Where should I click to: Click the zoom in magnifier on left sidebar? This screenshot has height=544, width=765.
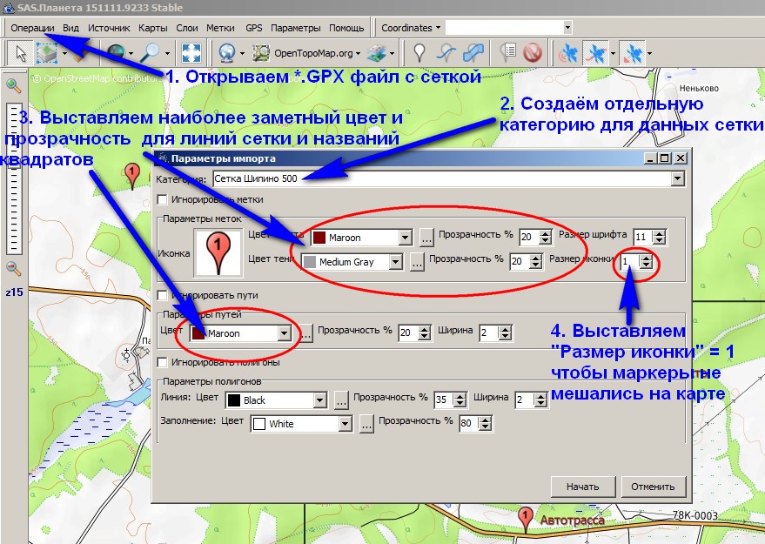(13, 85)
